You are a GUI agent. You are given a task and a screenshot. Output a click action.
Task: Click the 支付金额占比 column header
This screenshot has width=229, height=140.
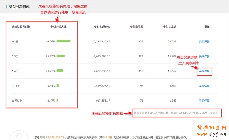58,27
